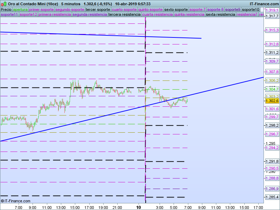Click the 'tercera resistencia' legend label
The height and width of the screenshot is (210, 280).
pyautogui.click(x=124, y=15)
